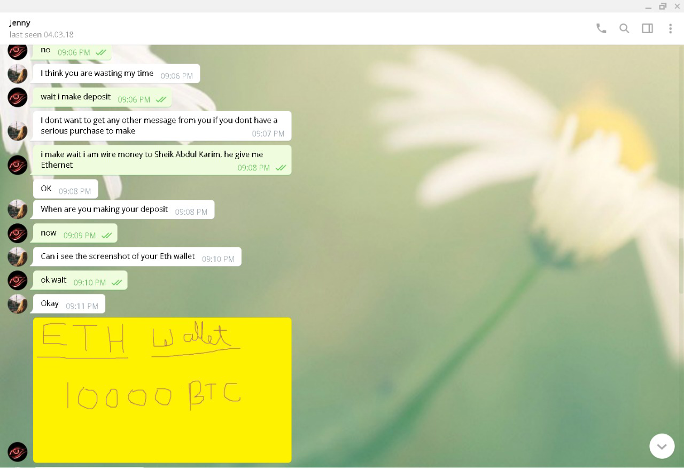
Task: Click the 09:07 PM timestamp
Action: [x=268, y=134]
